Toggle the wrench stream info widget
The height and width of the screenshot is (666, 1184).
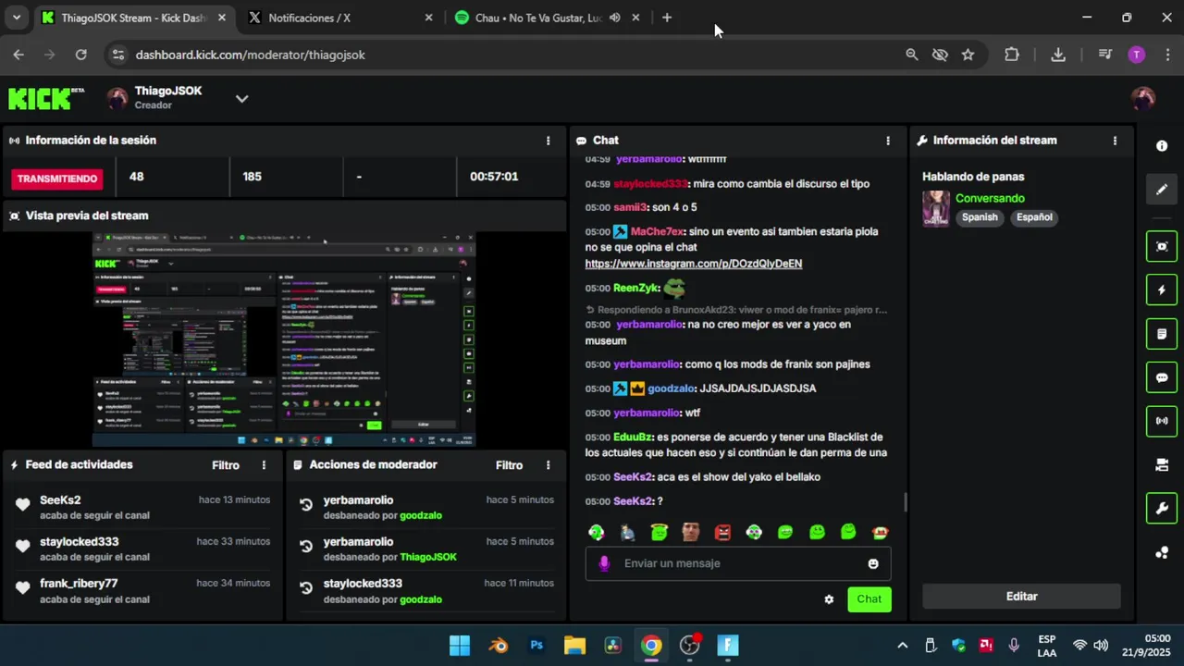(1162, 508)
